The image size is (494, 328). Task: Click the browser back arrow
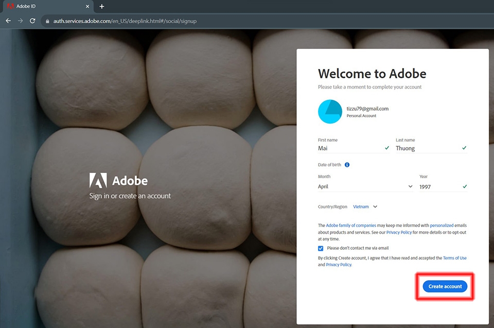pyautogui.click(x=8, y=21)
